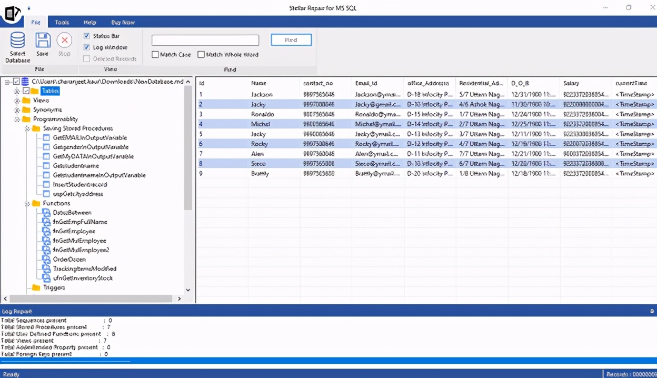Click the red Stop icon
Image resolution: width=657 pixels, height=378 pixels.
[x=64, y=41]
